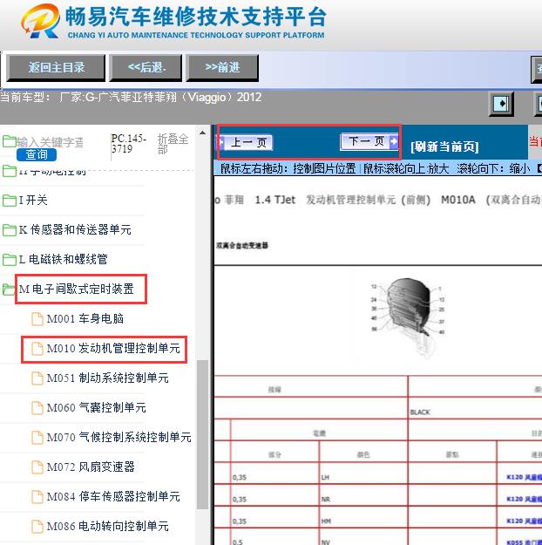Click document icon of M070 气候控制系统控制单元

(x=37, y=437)
